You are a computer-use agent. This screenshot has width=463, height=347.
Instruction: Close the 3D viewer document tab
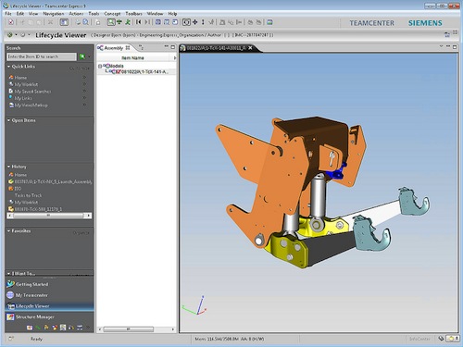point(250,48)
